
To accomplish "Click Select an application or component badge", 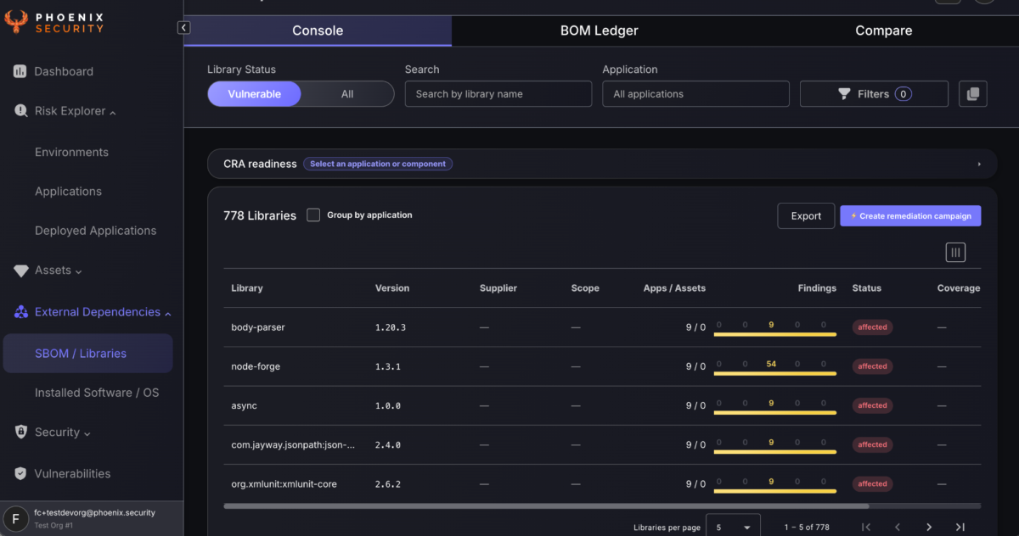I will point(378,164).
